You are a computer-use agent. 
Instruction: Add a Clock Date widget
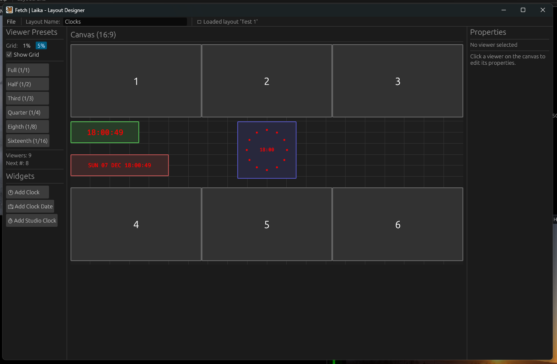(x=30, y=206)
